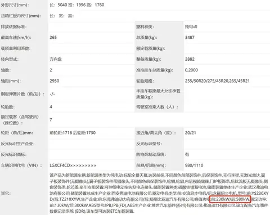This screenshot has height=215, width=270.
Task: Select the track width 1716/1730 text
Action: pos(73,133)
